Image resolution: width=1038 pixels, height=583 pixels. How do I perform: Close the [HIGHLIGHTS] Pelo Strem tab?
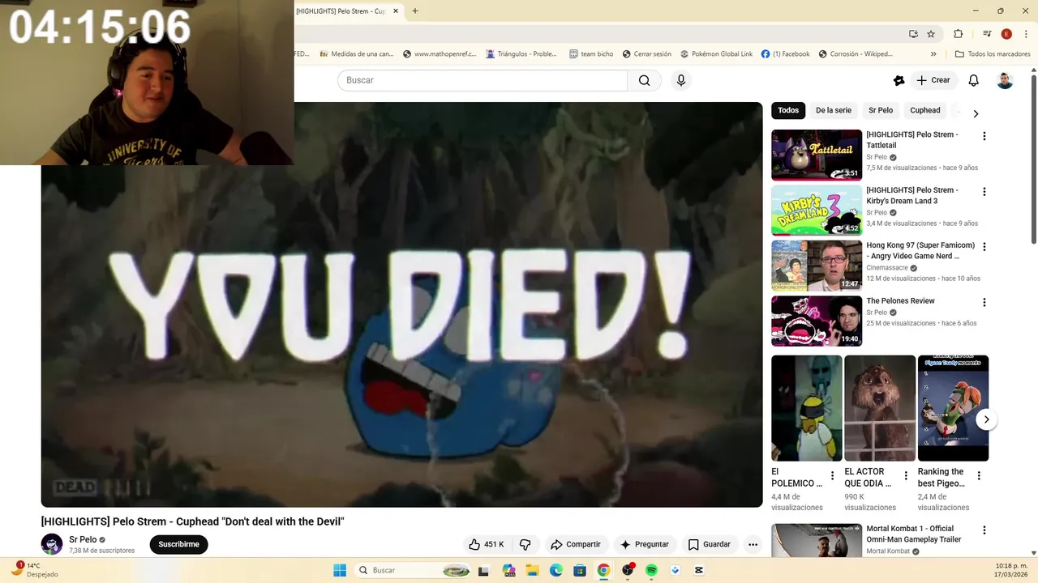396,11
